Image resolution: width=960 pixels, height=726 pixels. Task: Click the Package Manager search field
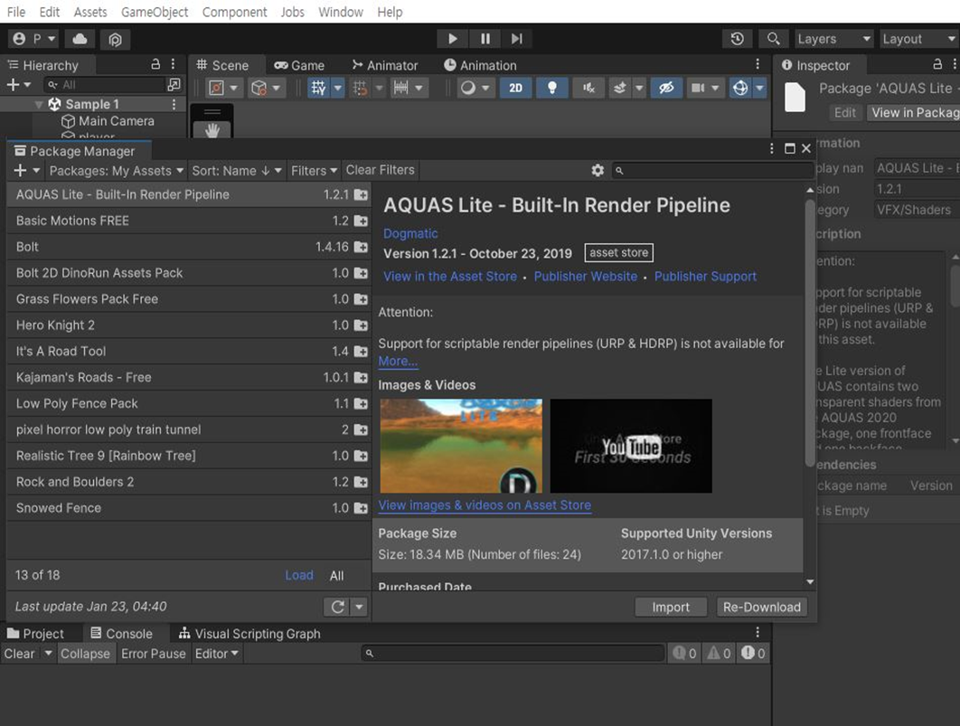(712, 170)
